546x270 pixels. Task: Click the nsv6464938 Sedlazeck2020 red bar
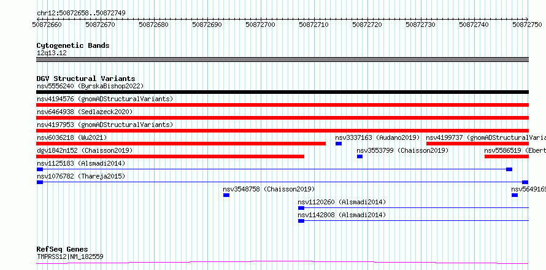(282, 118)
